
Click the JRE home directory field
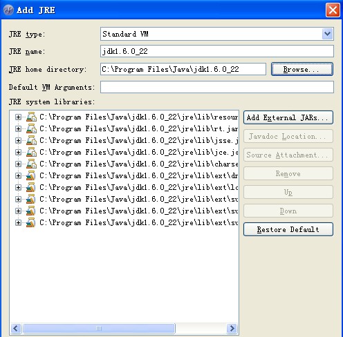[183, 69]
